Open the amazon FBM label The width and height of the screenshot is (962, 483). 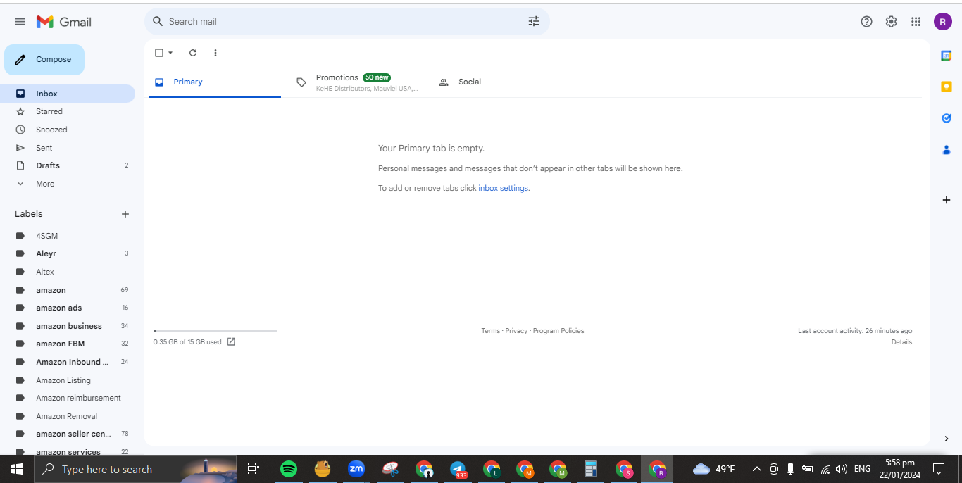pos(68,344)
